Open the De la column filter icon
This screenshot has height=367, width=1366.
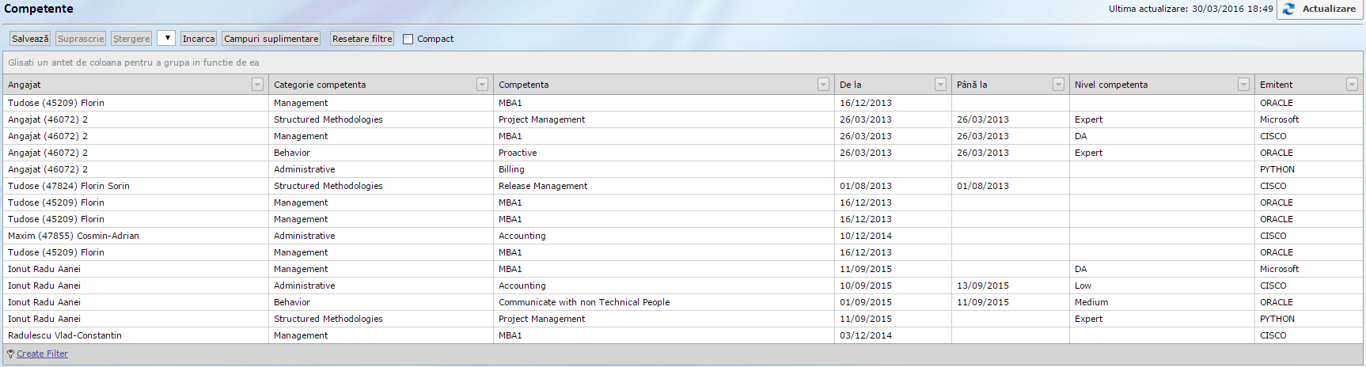(x=940, y=85)
